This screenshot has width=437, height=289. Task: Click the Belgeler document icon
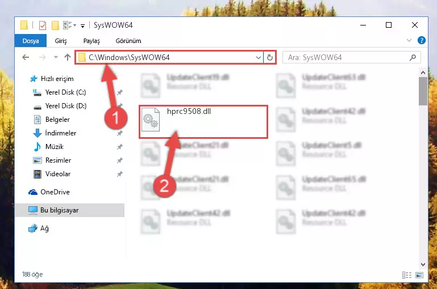[38, 120]
